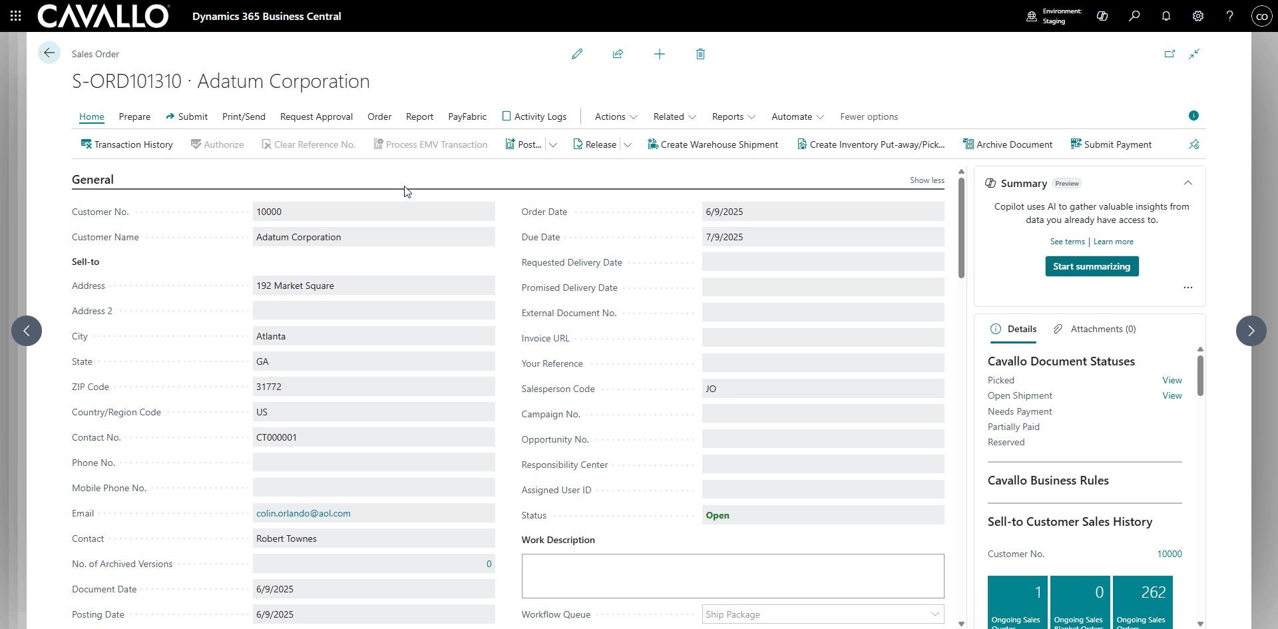Click View link next to Open Shipment

(x=1172, y=395)
